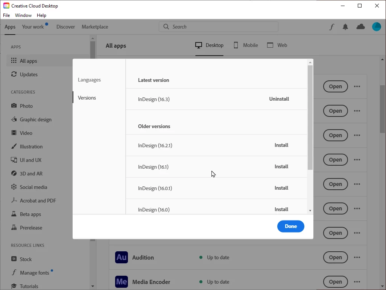Open the Window menu

pos(23,15)
